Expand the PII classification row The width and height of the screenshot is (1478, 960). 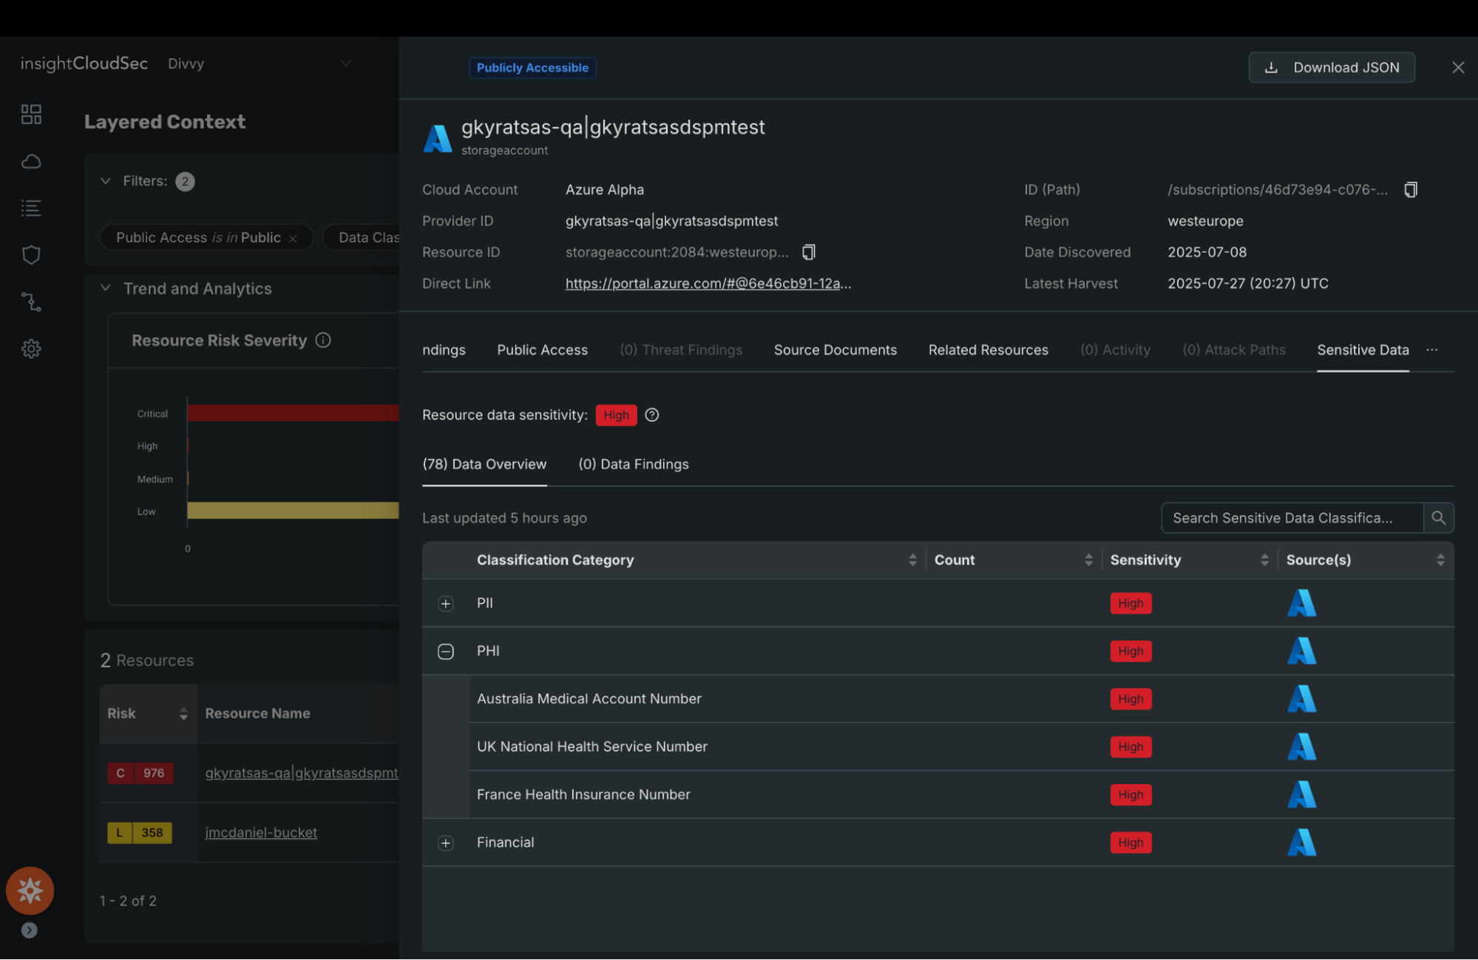click(446, 604)
